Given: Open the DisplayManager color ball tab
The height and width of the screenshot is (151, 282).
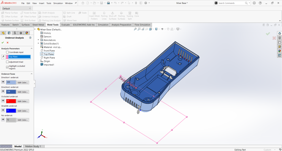Looking at the screenshot, I should [x=27, y=33].
